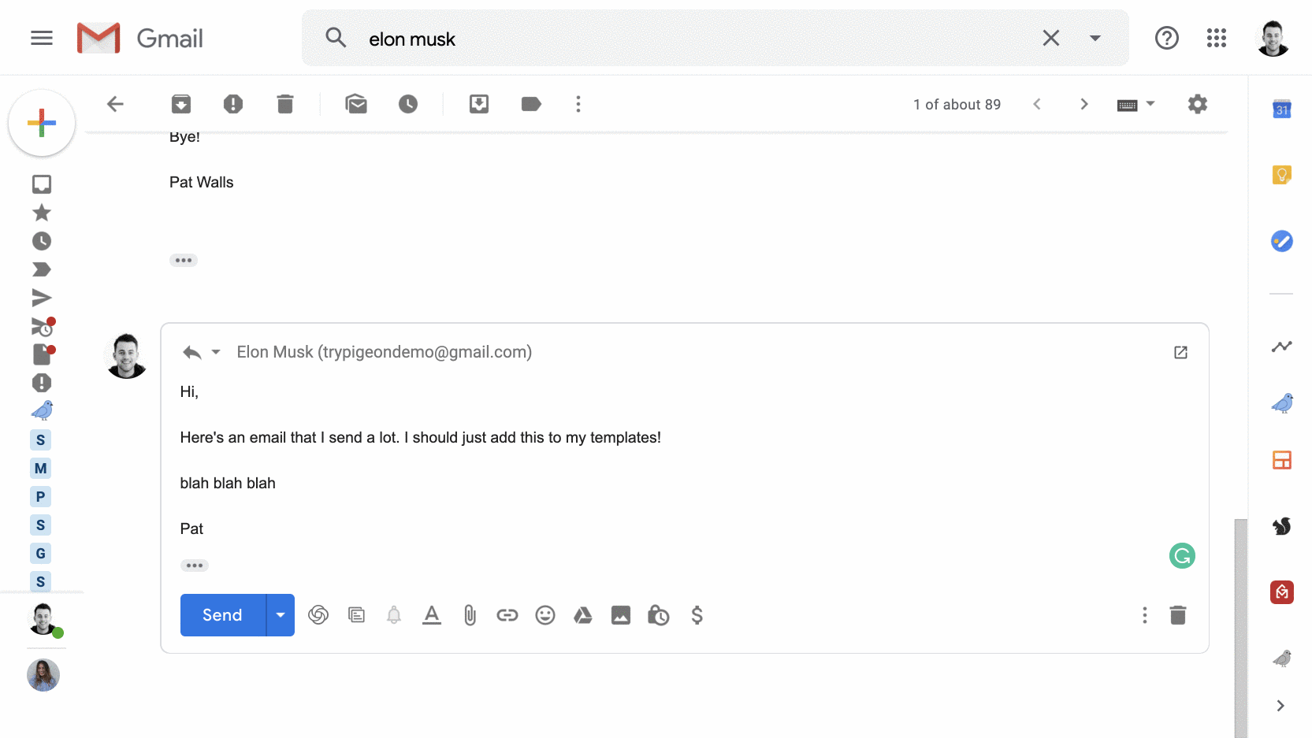
Task: Star the current conversation
Action: pos(42,213)
